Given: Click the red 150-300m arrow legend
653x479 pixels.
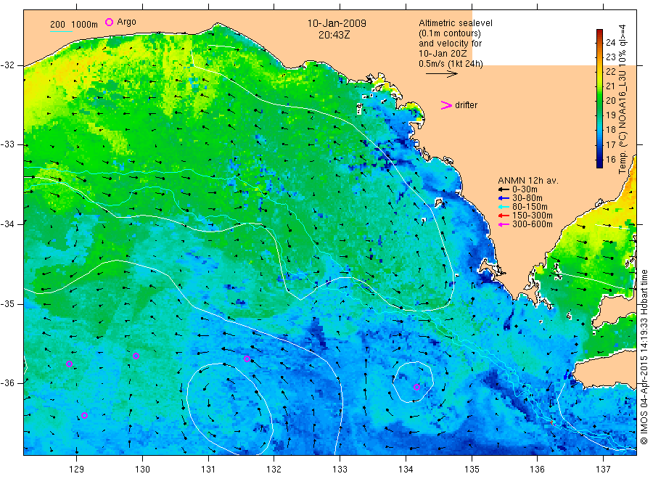Looking at the screenshot, I should tap(504, 216).
